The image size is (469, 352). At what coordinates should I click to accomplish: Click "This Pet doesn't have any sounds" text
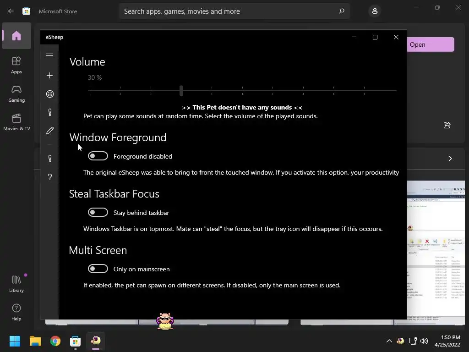click(242, 107)
